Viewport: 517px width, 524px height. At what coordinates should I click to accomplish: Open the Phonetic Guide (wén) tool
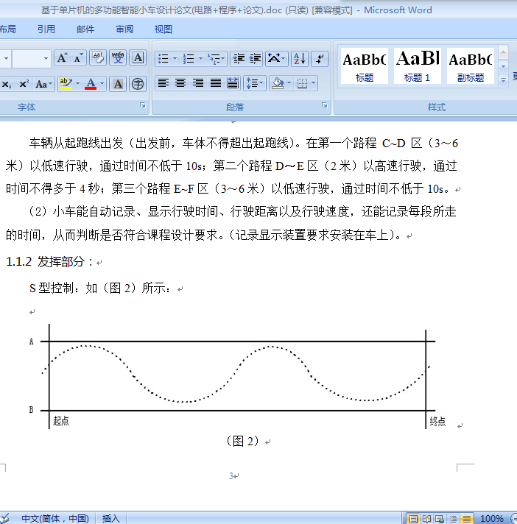coord(118,58)
